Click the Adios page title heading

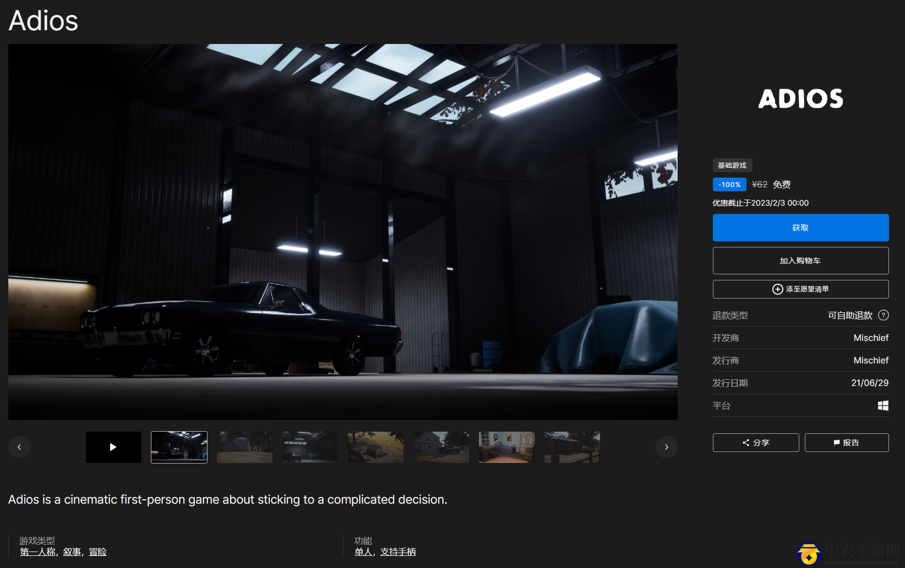pyautogui.click(x=43, y=21)
